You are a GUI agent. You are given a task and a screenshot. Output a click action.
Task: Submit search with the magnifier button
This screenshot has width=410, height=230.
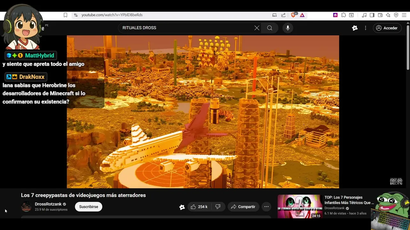[x=270, y=28]
